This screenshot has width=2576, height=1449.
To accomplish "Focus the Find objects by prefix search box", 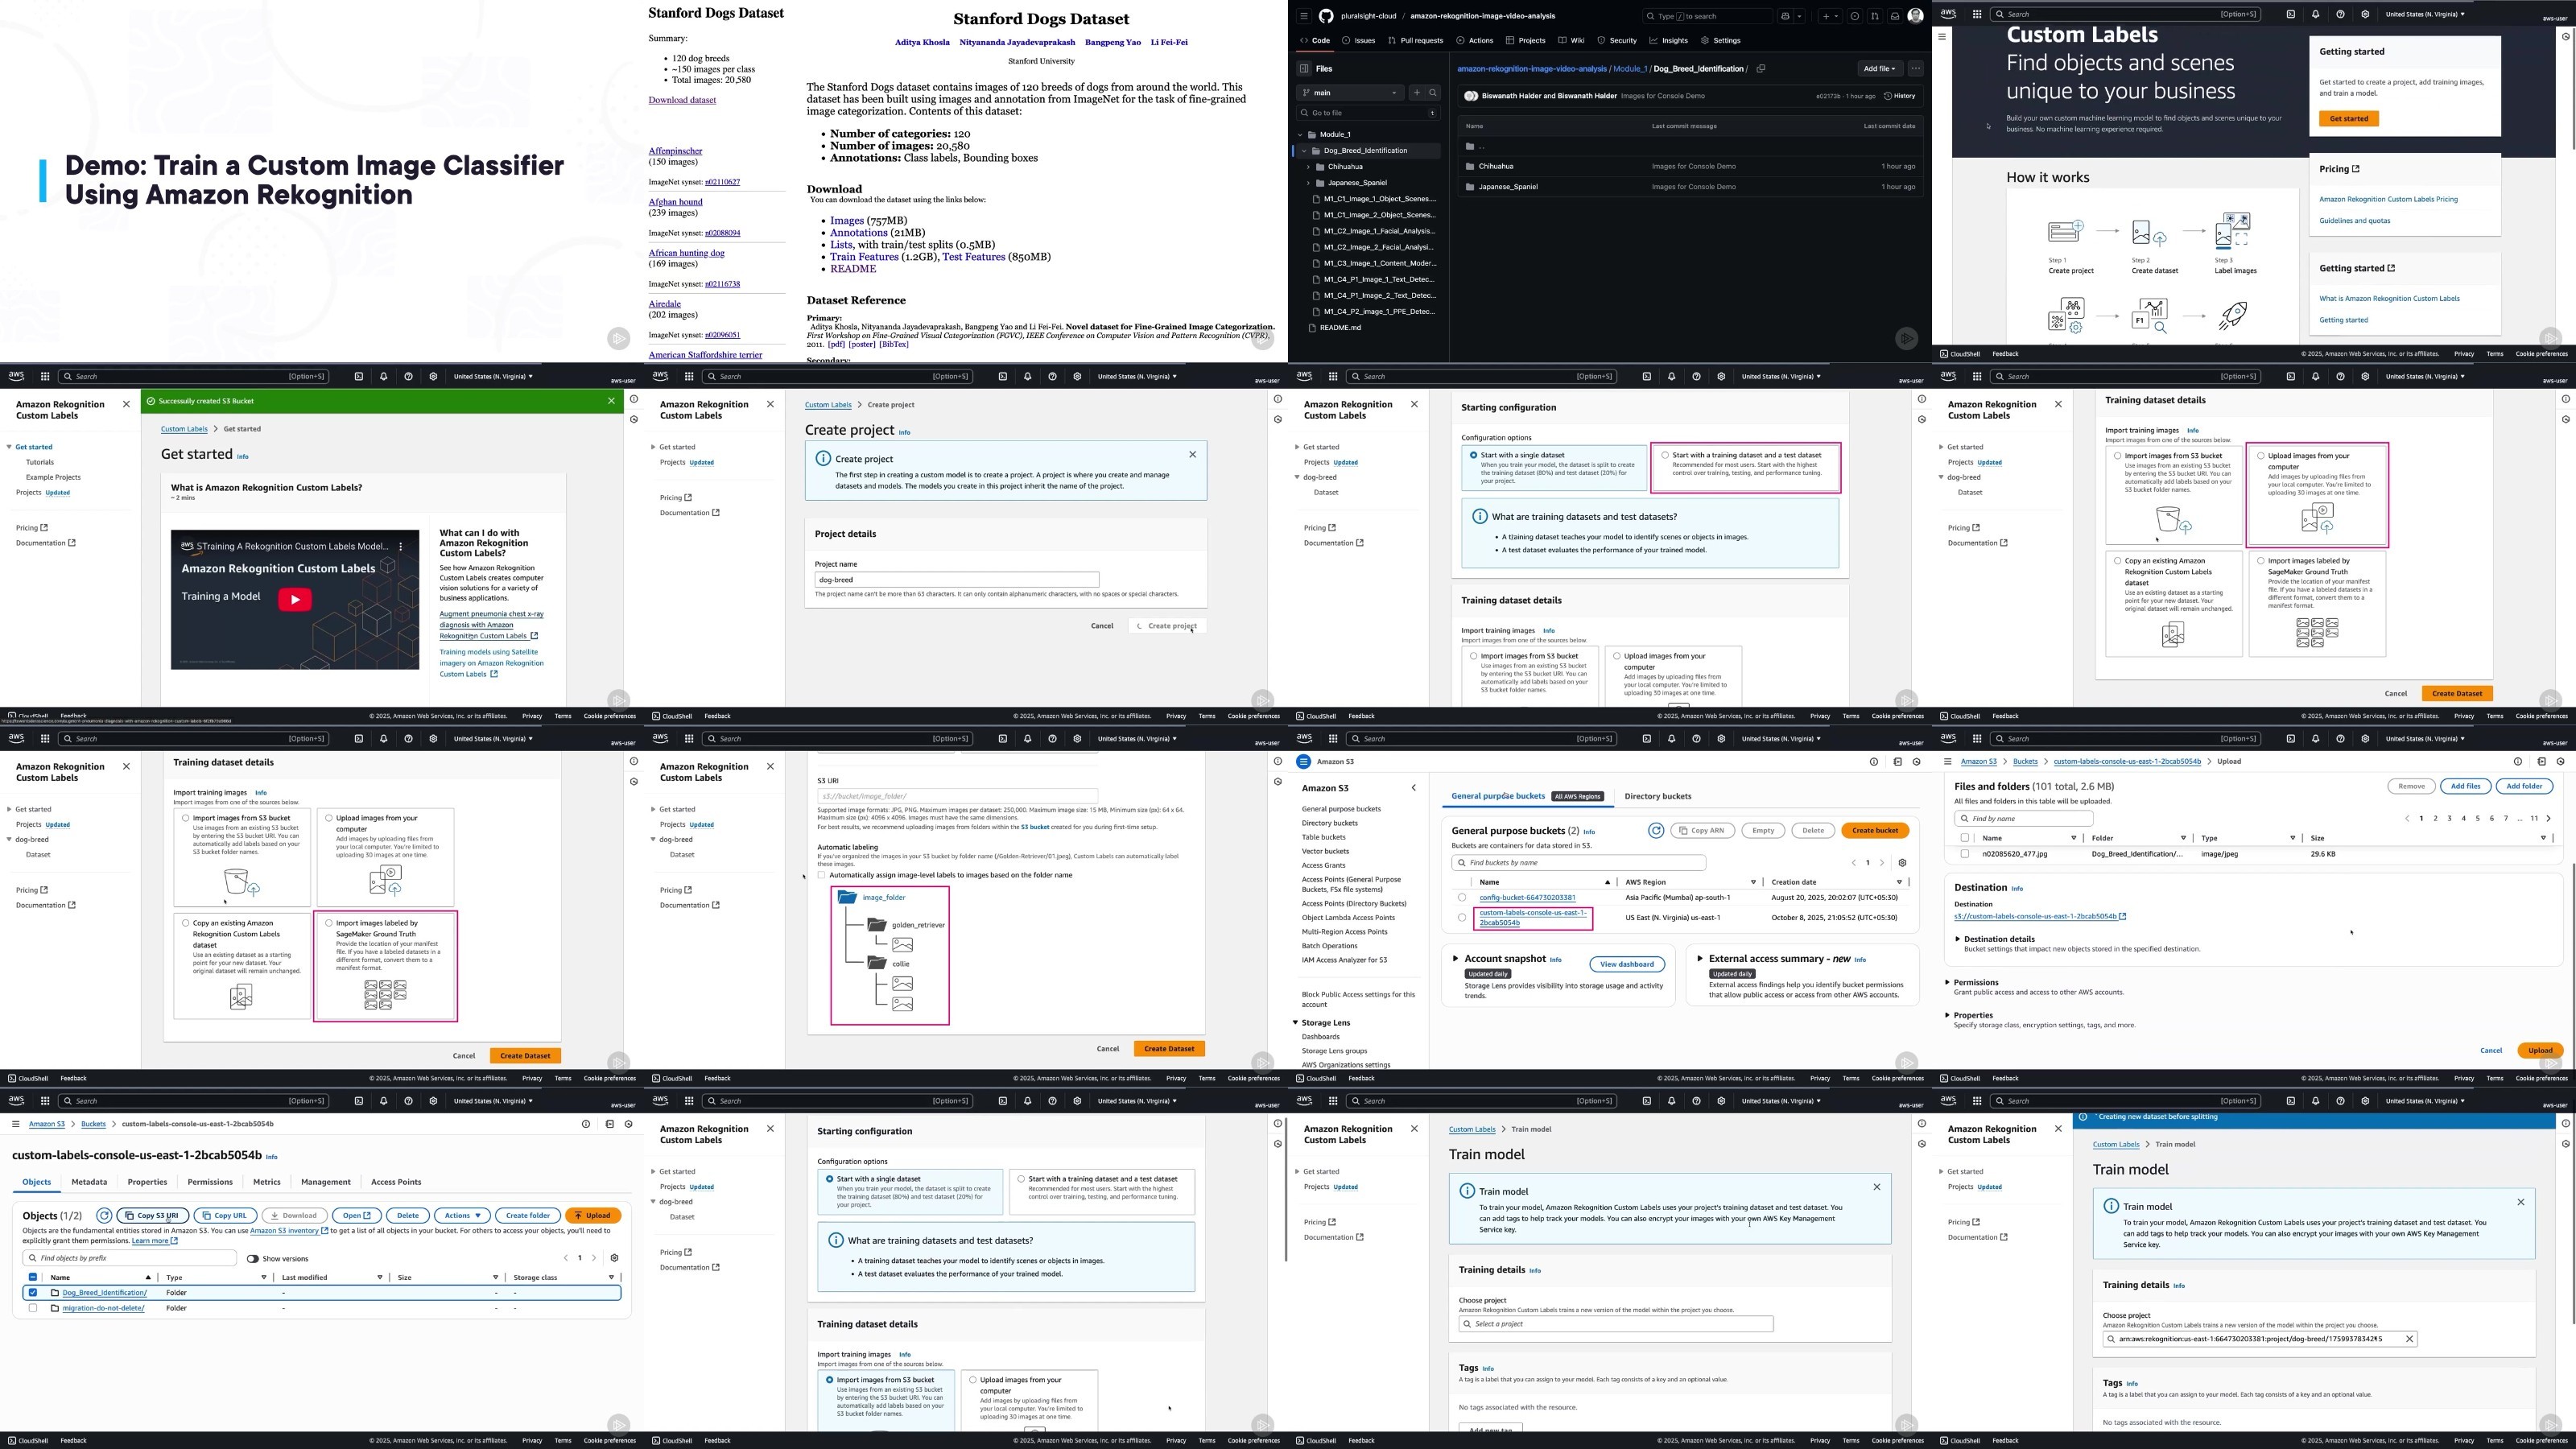I will click(130, 1258).
